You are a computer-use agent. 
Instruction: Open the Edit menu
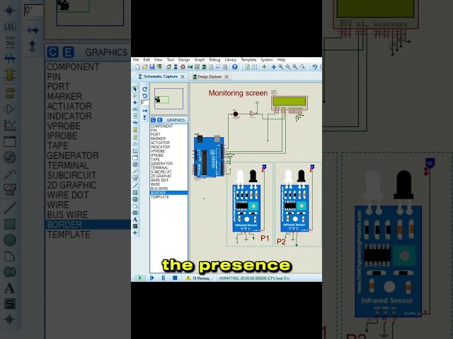point(147,59)
